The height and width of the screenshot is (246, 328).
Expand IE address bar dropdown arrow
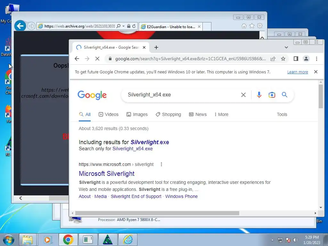pos(123,26)
